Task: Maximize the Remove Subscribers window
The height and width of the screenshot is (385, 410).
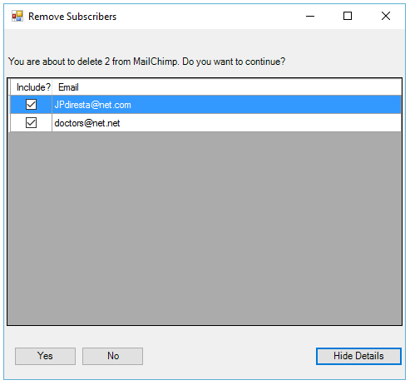Action: coord(348,16)
